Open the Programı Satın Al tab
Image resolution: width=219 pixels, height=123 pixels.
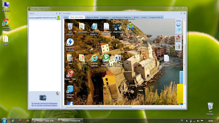(156, 17)
